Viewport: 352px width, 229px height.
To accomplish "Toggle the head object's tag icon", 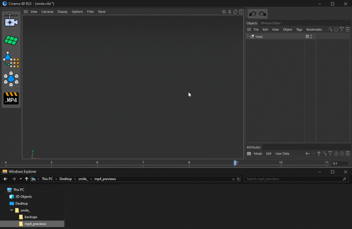I will click(307, 36).
